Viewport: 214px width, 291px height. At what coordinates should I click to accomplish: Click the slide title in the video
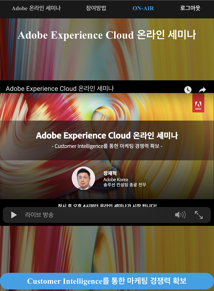(107, 135)
